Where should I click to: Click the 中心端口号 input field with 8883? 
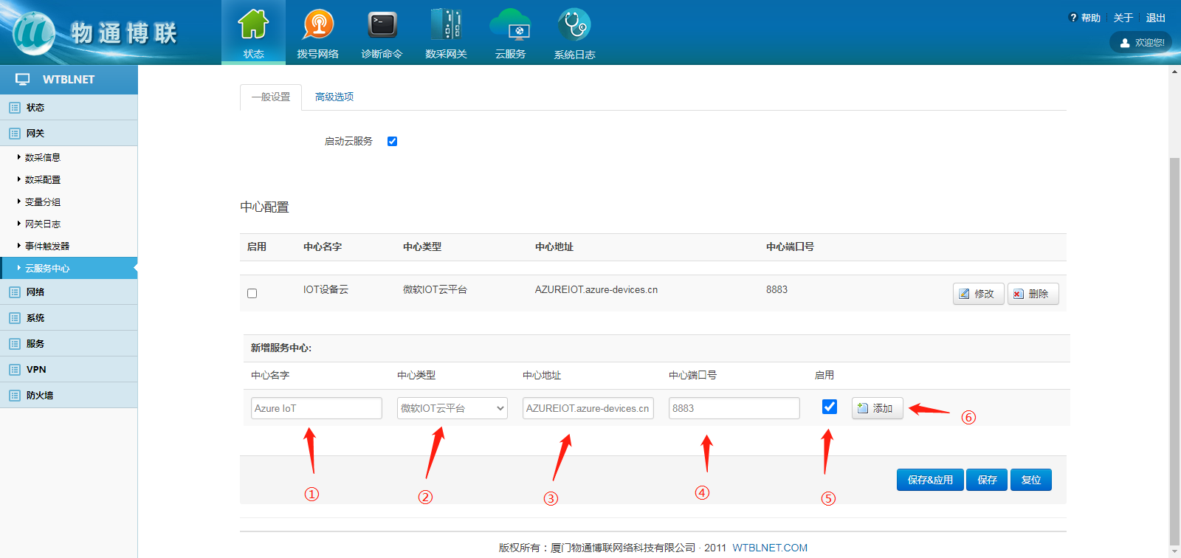(734, 408)
